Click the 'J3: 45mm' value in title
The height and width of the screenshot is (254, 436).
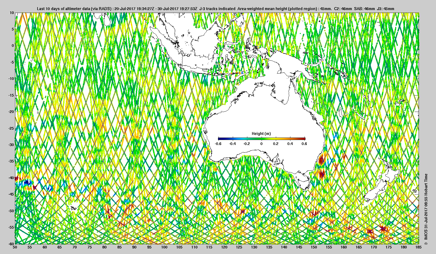(386, 9)
